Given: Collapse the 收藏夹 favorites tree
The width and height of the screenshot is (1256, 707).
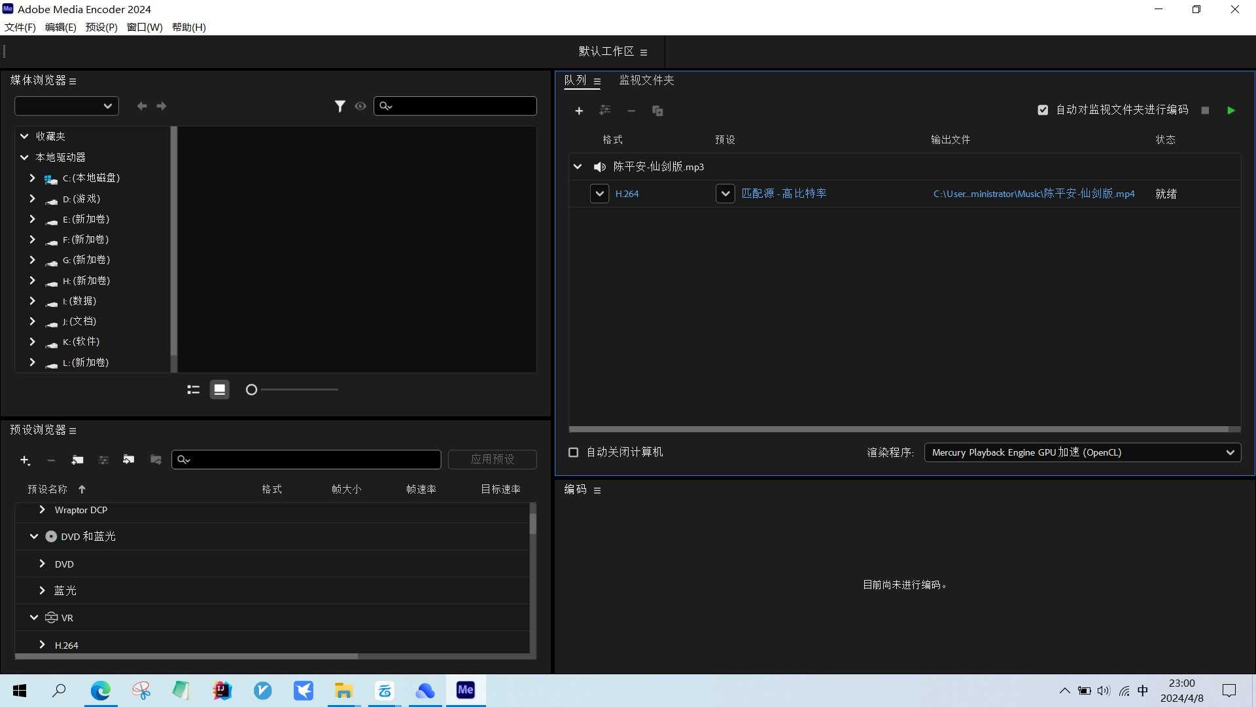Looking at the screenshot, I should [x=24, y=136].
